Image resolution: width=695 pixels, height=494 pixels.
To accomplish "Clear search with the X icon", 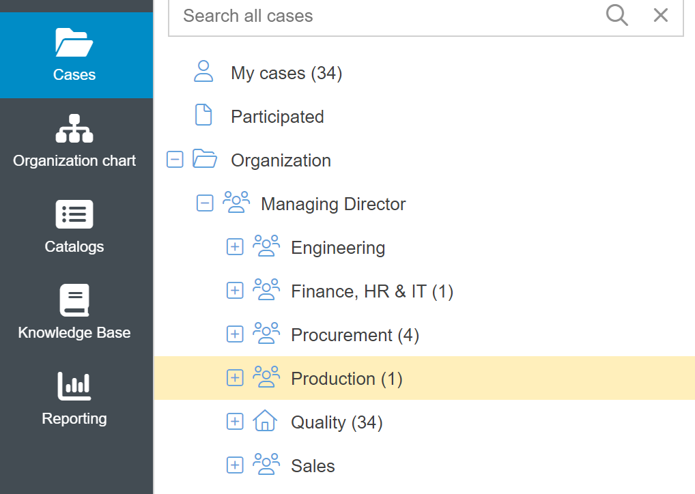I will click(660, 15).
